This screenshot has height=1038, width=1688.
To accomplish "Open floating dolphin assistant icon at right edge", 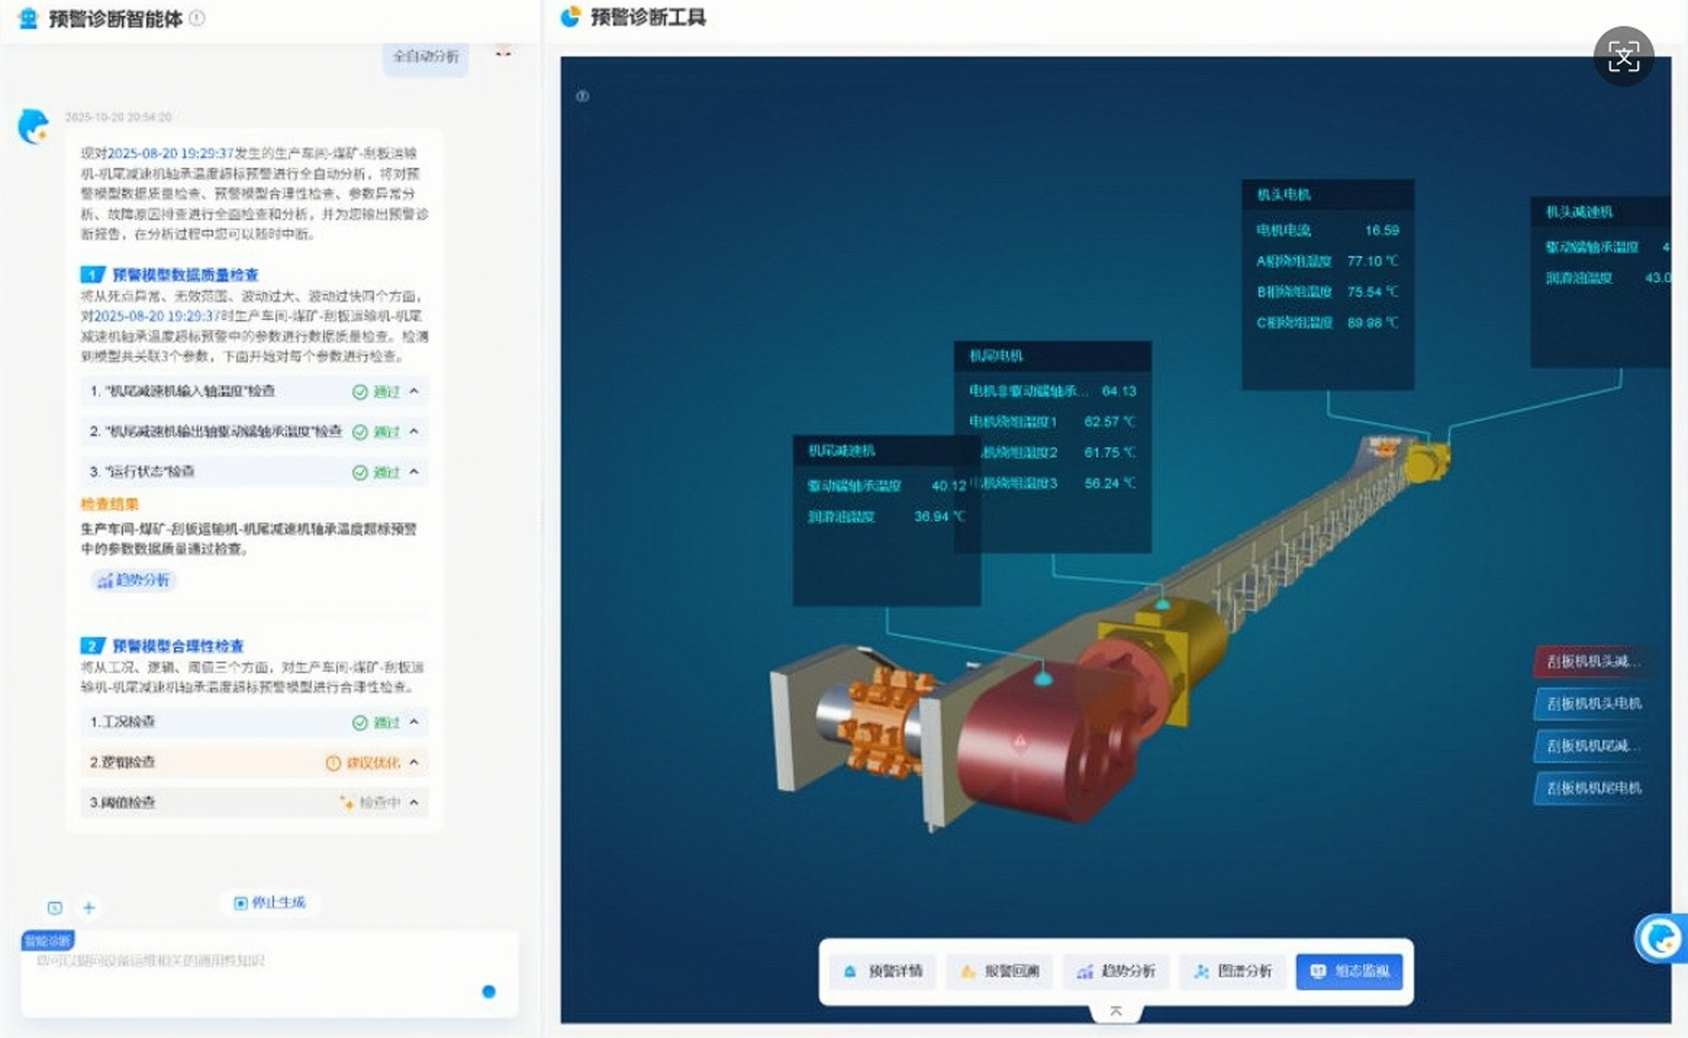I will (x=1660, y=939).
